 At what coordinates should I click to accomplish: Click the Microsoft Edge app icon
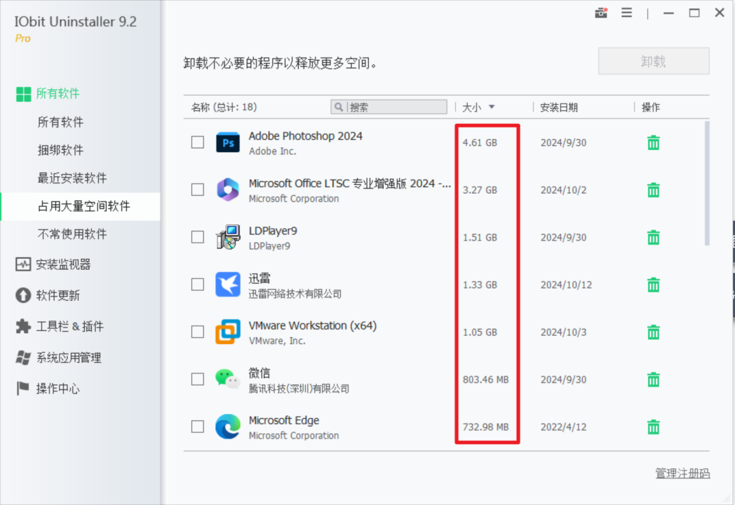pyautogui.click(x=228, y=427)
